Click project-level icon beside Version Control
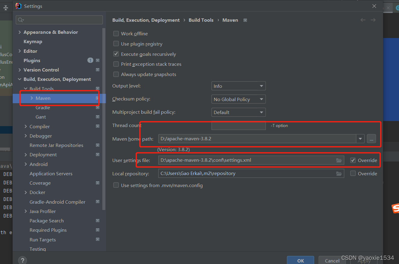Image resolution: width=399 pixels, height=264 pixels. [97, 70]
